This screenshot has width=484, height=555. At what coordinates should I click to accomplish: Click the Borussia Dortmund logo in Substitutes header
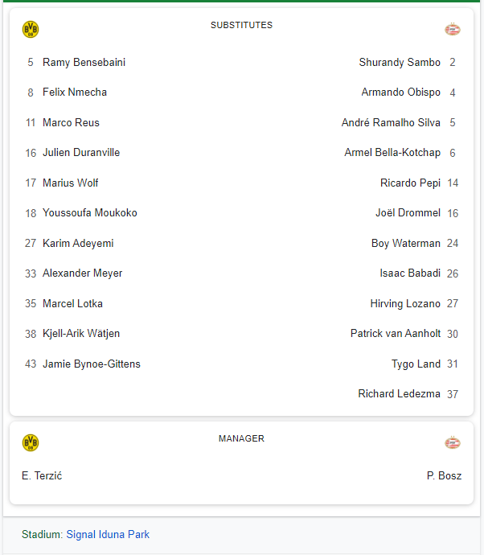[x=31, y=30]
